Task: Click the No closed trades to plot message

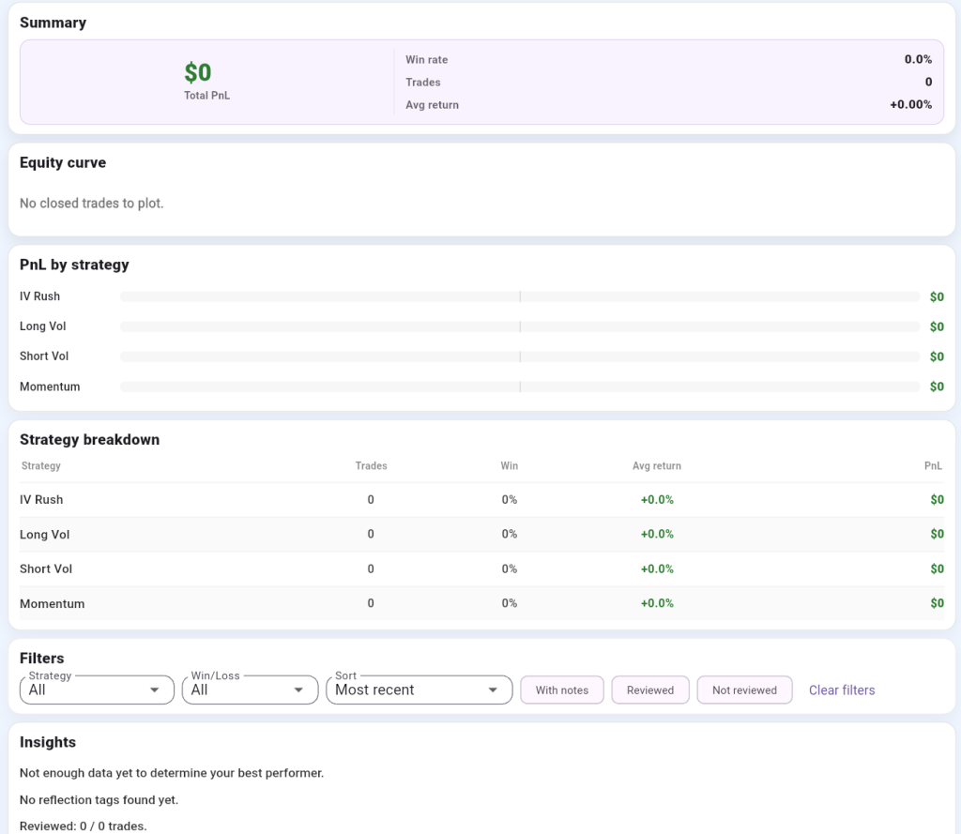Action: tap(91, 203)
